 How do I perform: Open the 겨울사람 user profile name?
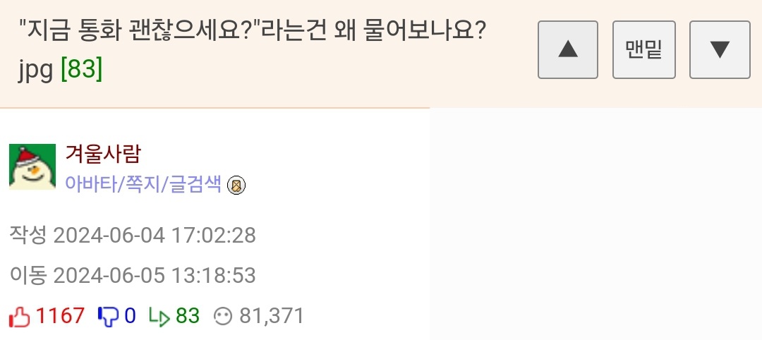click(103, 153)
